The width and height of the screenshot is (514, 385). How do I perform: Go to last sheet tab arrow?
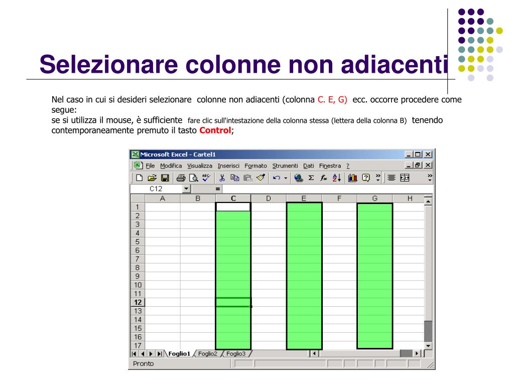(159, 353)
